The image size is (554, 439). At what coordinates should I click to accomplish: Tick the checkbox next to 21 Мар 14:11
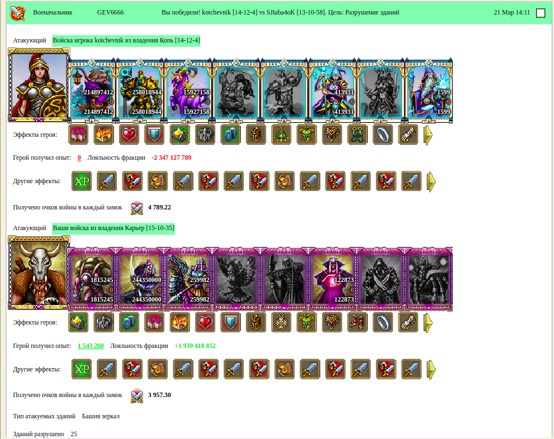coord(540,13)
